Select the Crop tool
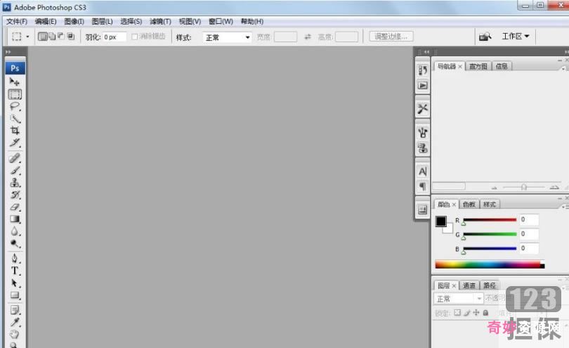This screenshot has width=569, height=348. point(15,130)
